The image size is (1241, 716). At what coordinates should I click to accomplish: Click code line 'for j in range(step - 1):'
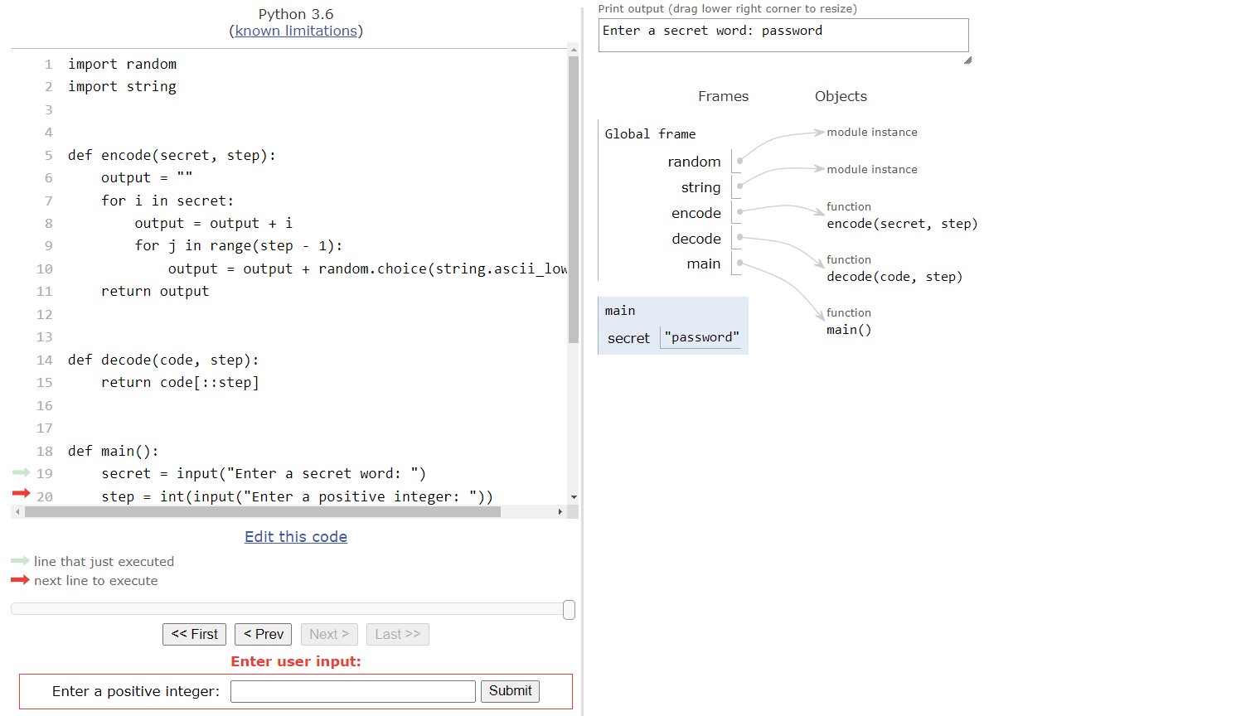(239, 245)
